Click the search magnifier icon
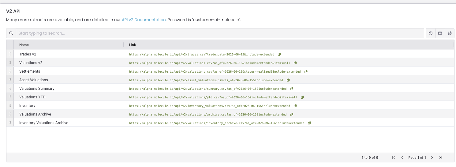Screen dimensions: 456x167 [x=11, y=33]
